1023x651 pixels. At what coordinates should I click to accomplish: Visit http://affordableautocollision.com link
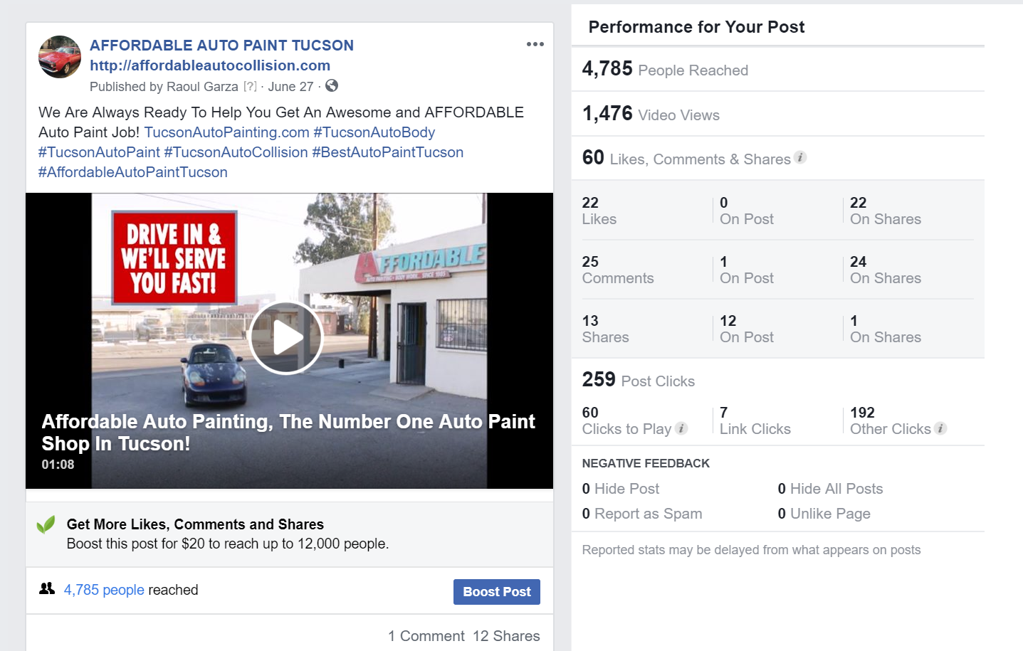[x=210, y=65]
